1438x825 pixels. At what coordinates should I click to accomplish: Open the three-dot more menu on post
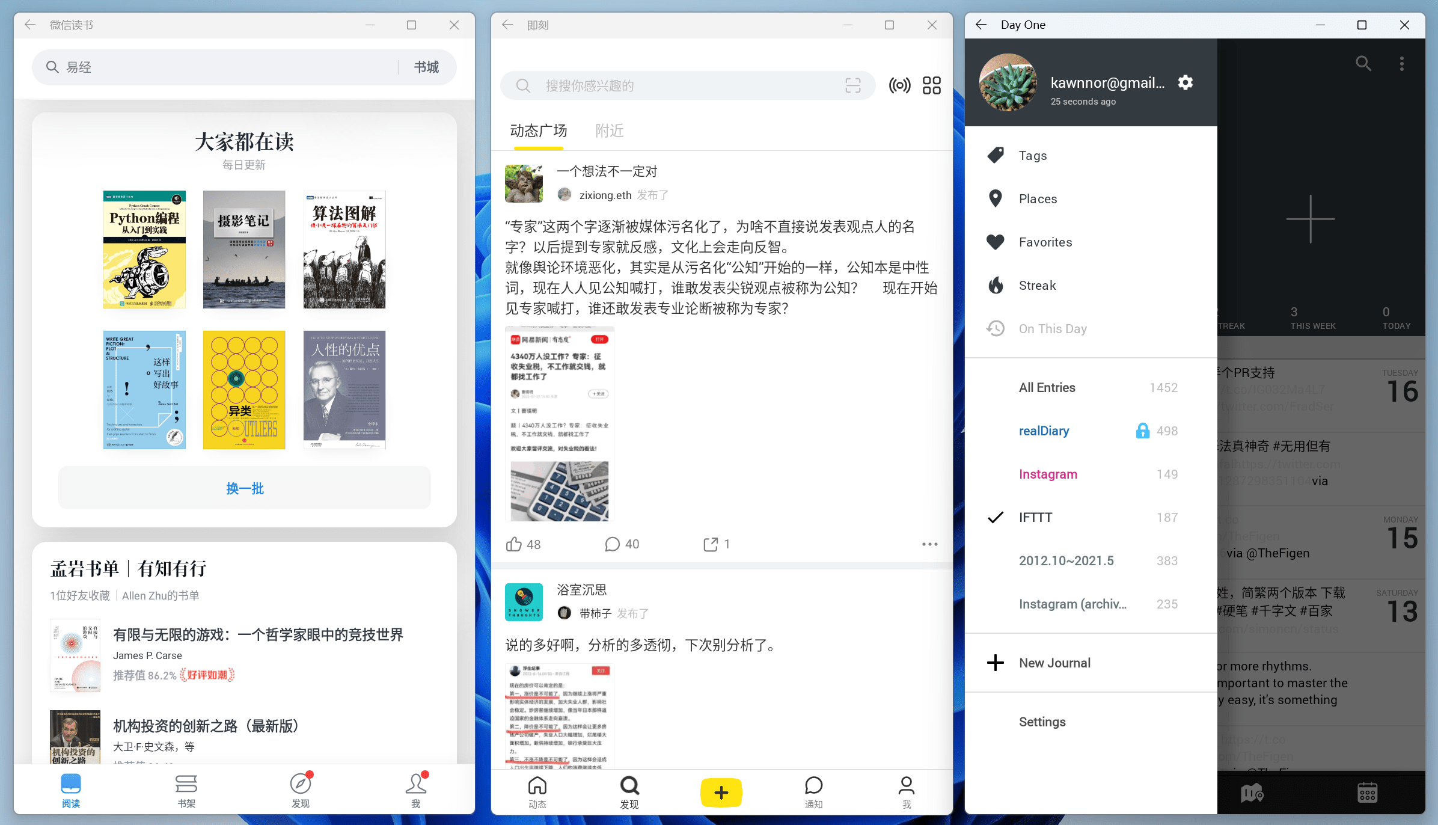coord(929,544)
